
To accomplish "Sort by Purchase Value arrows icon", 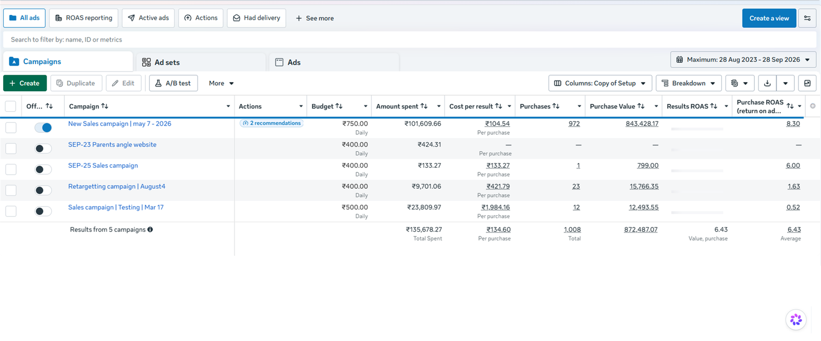I will 641,106.
